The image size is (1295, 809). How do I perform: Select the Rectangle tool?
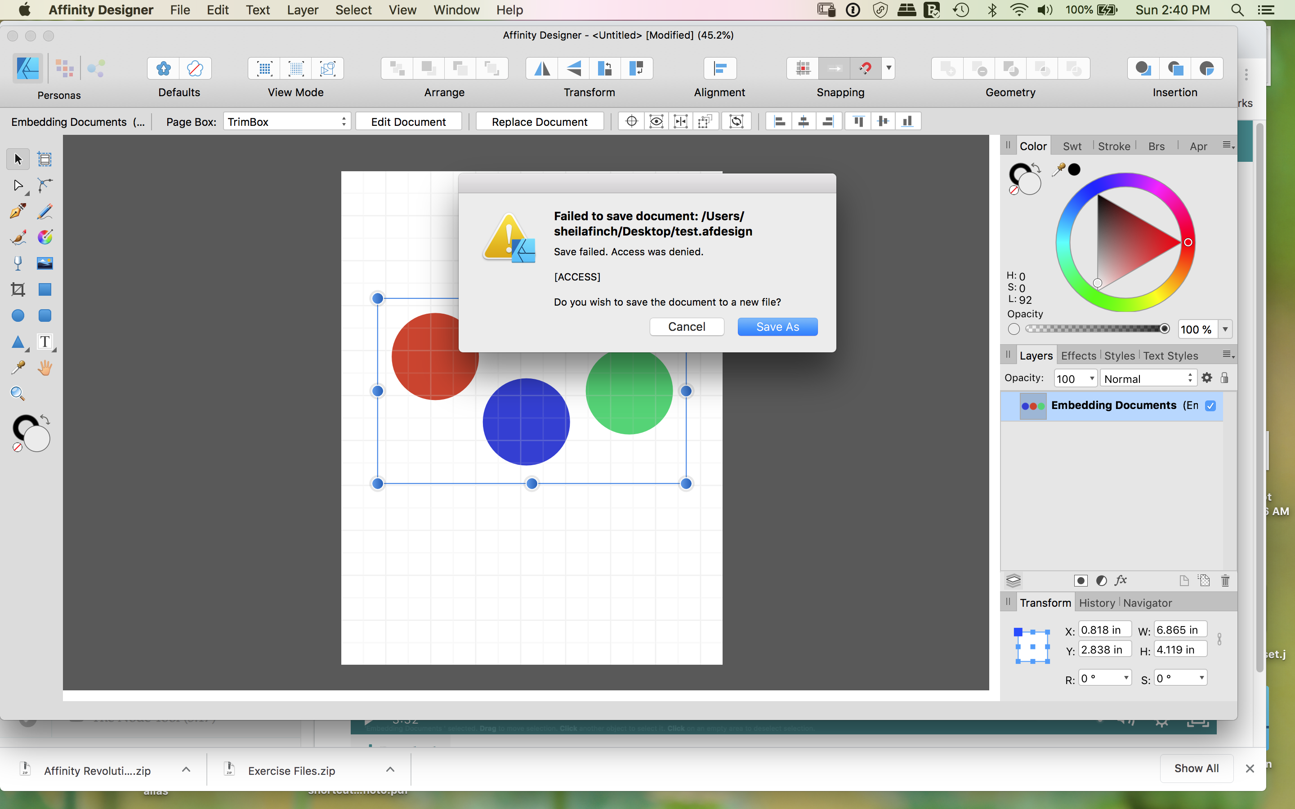click(45, 289)
